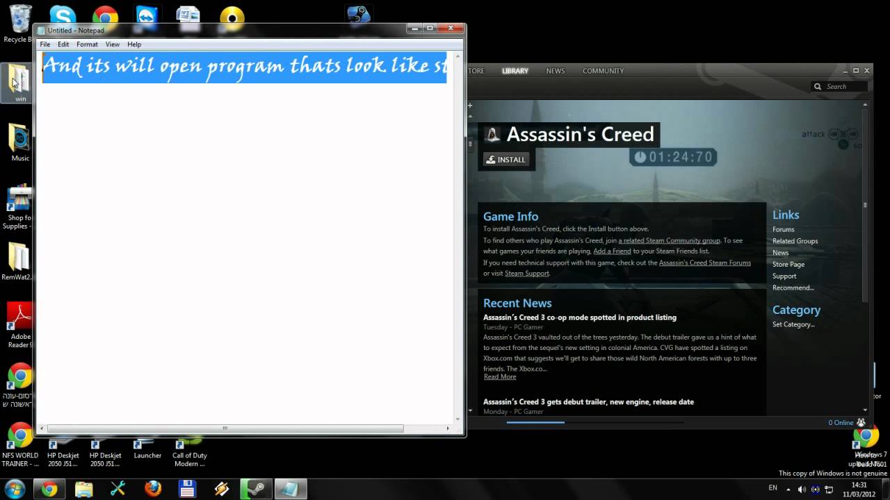The width and height of the screenshot is (890, 500).
Task: Click the TeamViewer desktop icon
Action: [x=147, y=17]
